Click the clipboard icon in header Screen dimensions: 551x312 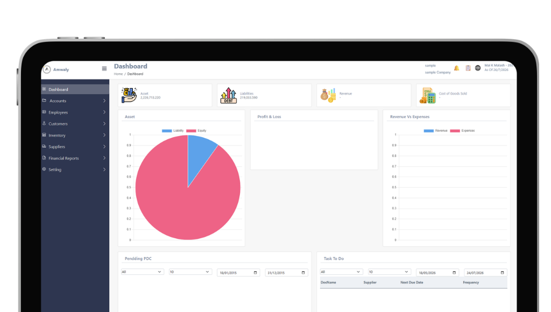[468, 68]
